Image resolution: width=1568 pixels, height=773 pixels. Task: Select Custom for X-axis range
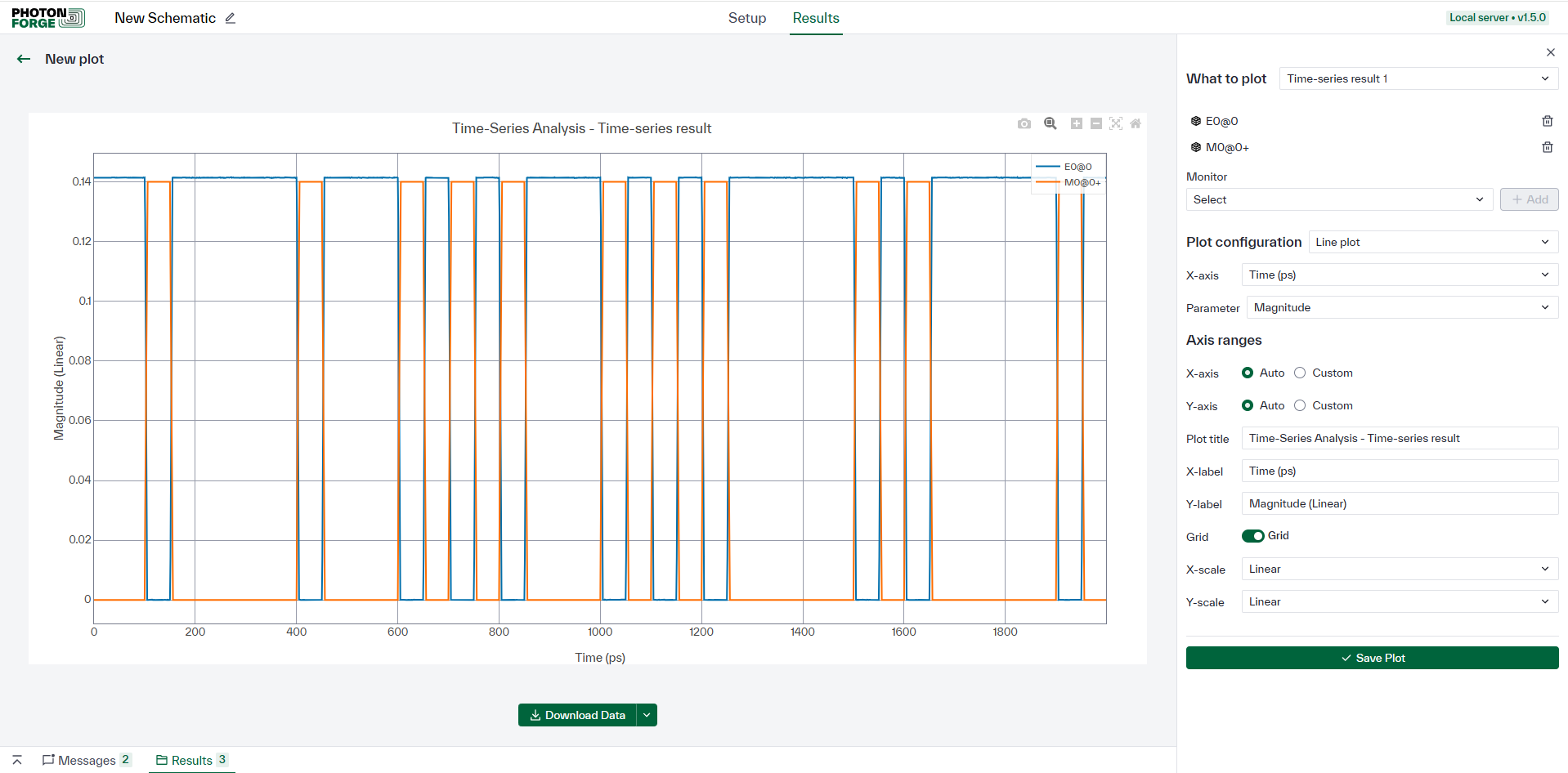pos(1300,373)
